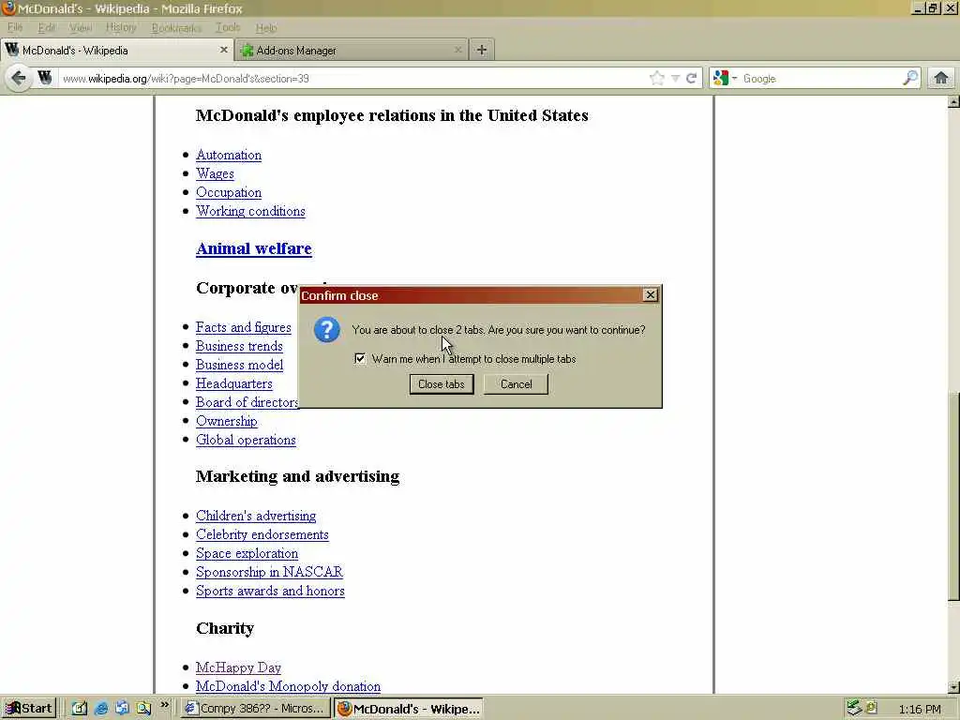Click the McDonald's - Wikipe... taskbar button

point(409,709)
